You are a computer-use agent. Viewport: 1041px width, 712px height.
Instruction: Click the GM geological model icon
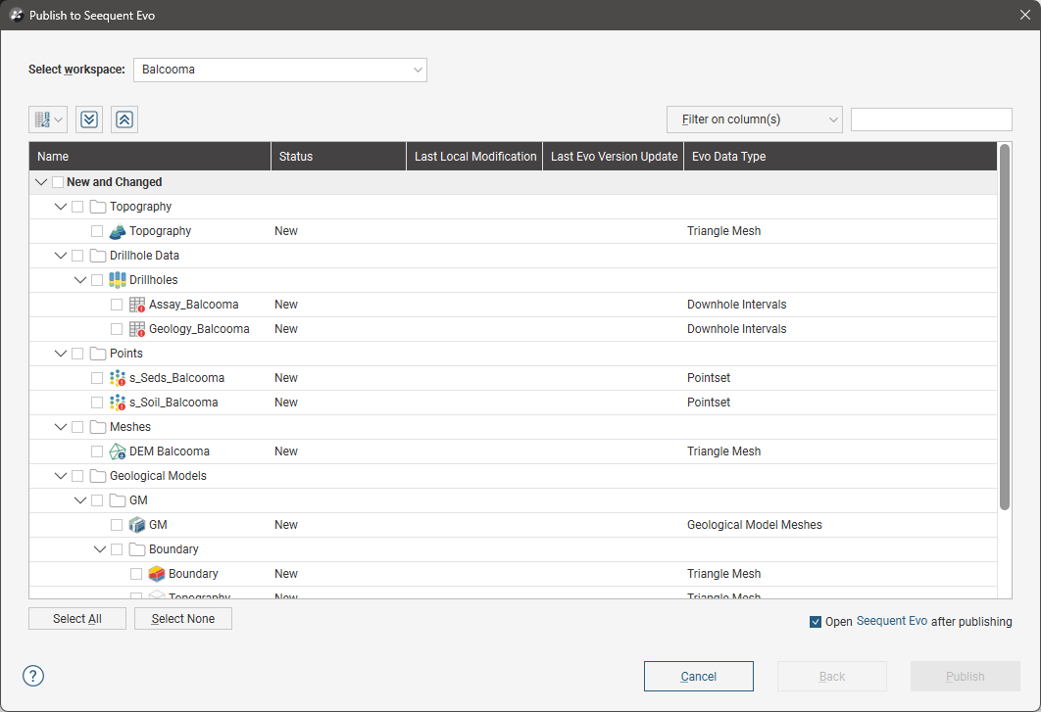[137, 525]
